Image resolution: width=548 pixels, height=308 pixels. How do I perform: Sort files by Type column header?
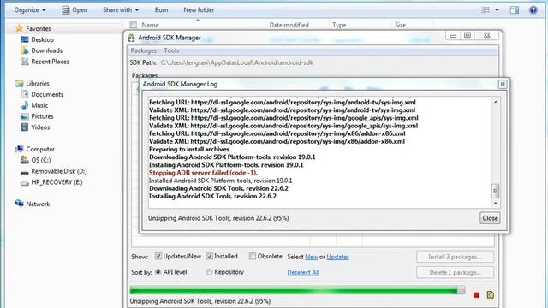coord(339,25)
